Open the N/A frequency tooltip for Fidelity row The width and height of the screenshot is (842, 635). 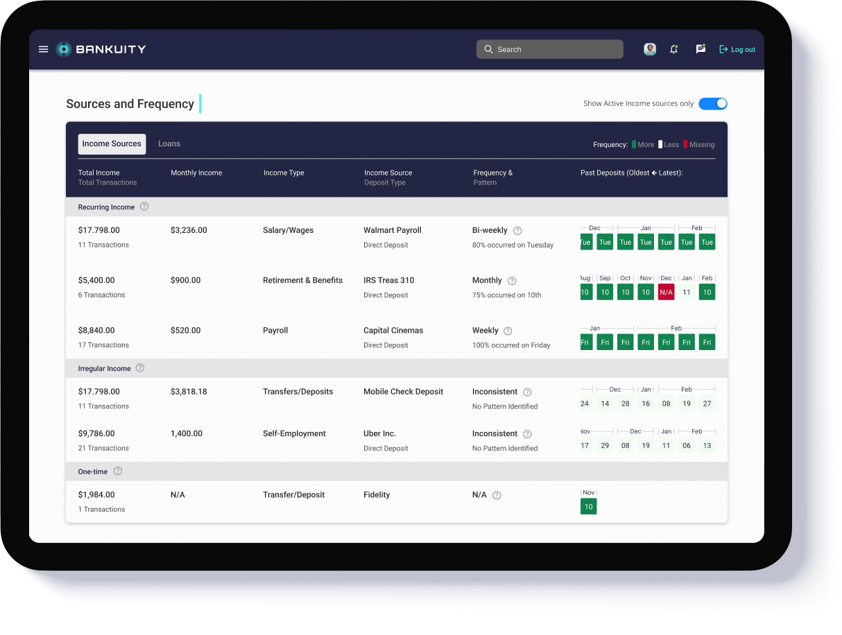click(x=497, y=494)
